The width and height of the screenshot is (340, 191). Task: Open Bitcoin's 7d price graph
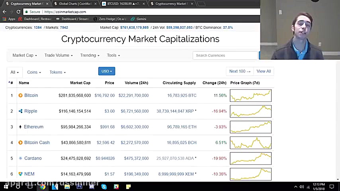coord(251,95)
